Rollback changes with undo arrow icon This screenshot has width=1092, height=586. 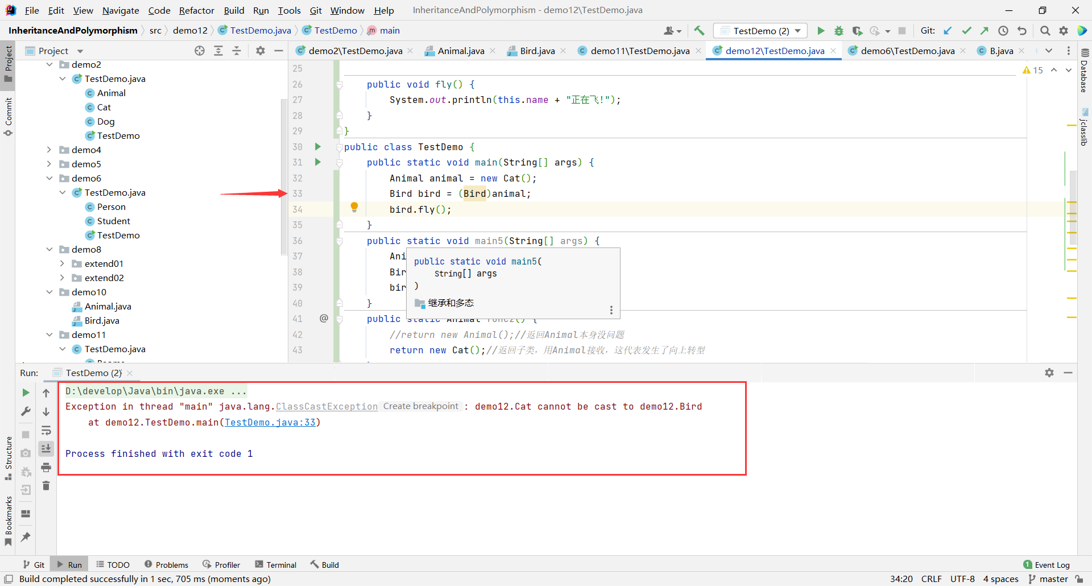pos(1022,31)
